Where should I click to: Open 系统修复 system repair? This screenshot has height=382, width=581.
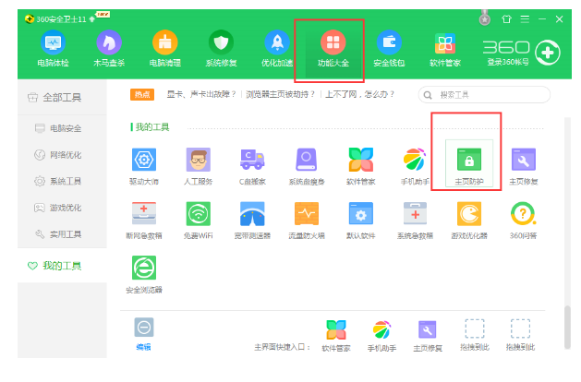[221, 49]
